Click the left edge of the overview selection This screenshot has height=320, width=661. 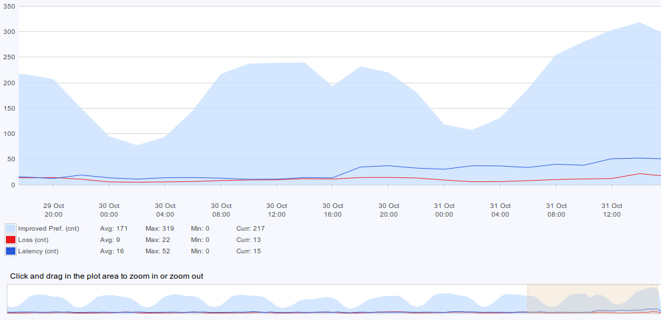(x=528, y=299)
